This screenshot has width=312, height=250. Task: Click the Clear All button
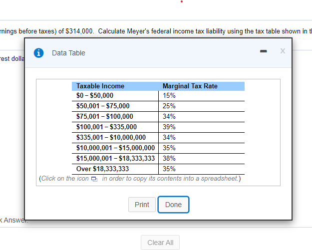pos(160,243)
